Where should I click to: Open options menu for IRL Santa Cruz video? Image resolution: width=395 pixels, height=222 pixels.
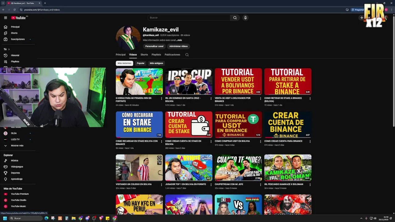[211, 99]
